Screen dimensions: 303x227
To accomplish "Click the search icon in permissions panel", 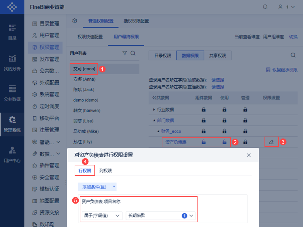I will (293, 55).
